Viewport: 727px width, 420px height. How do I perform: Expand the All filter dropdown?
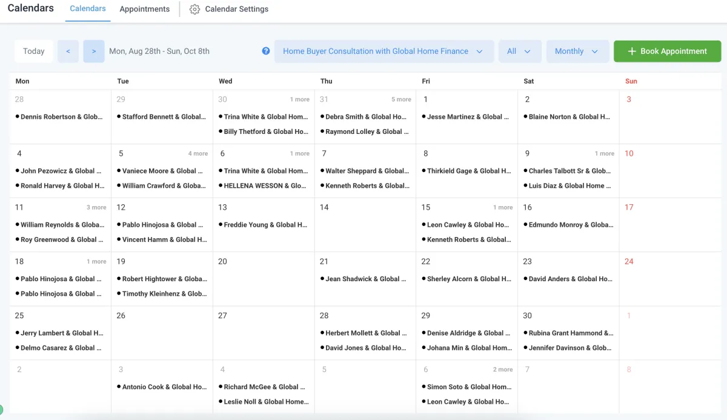point(520,52)
